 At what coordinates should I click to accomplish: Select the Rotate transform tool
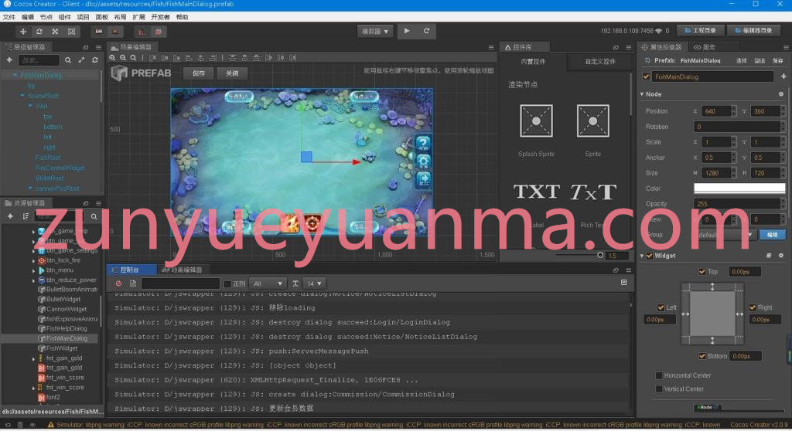[39, 32]
